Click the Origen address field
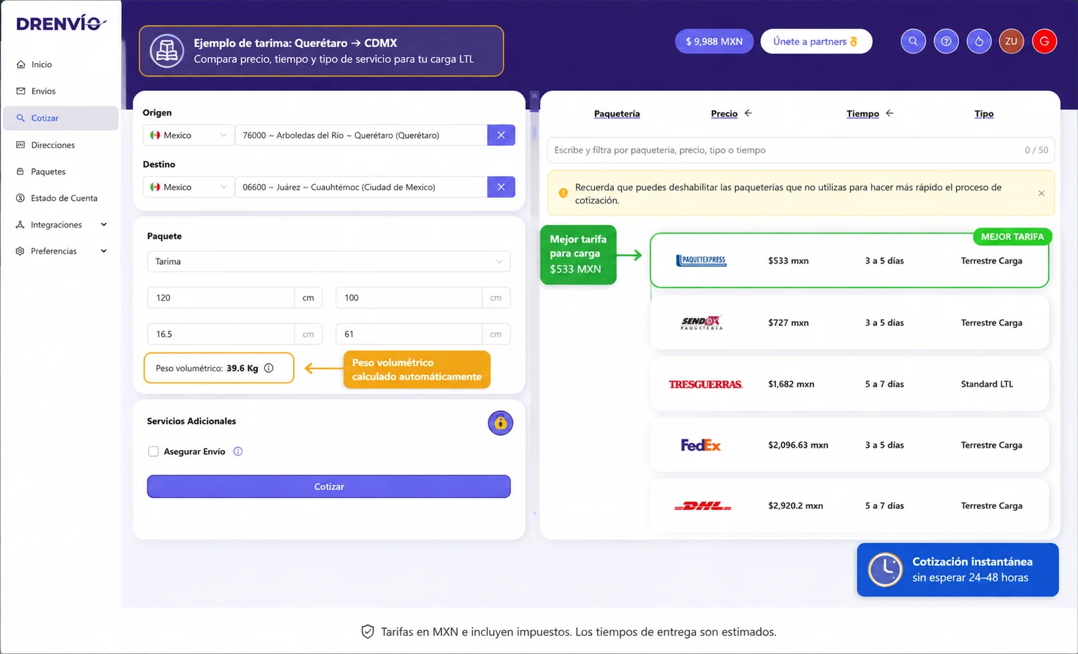The width and height of the screenshot is (1078, 654). 361,135
